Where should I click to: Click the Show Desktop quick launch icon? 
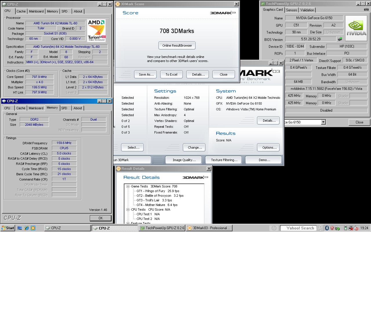[x=20, y=228]
